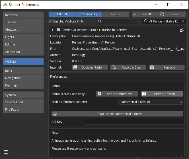Click the Refresh button label
Image resolution: width=189 pixels, height=159 pixels.
tap(175, 14)
